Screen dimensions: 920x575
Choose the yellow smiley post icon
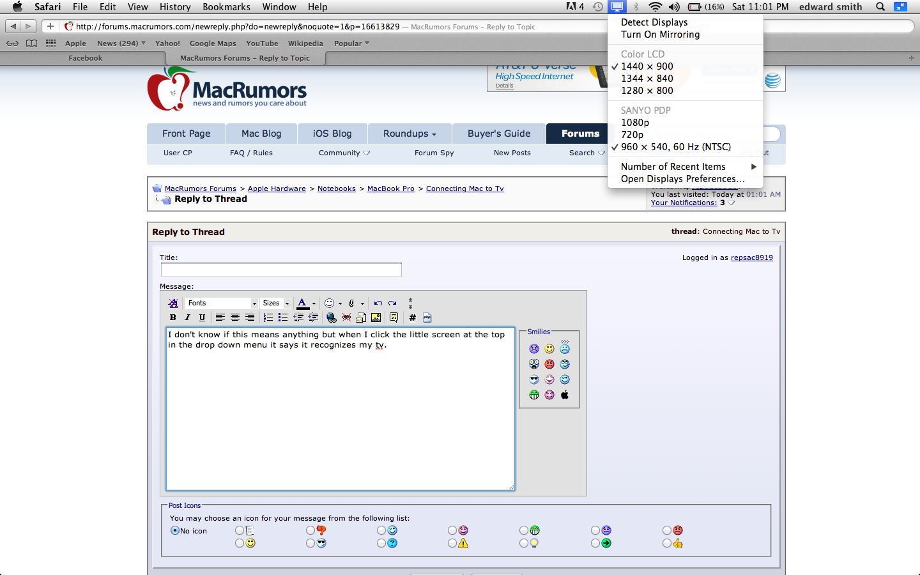tap(250, 543)
